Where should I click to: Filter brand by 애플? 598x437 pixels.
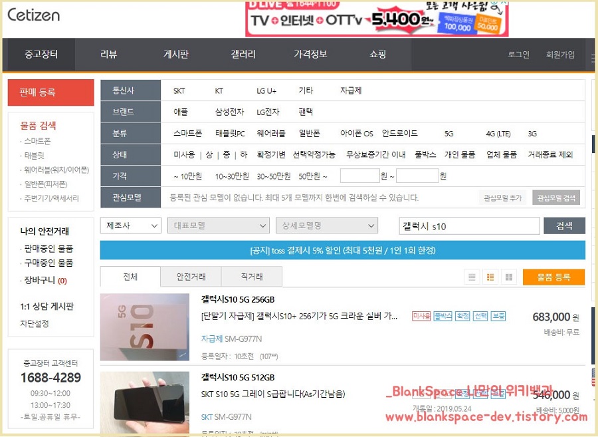pos(180,112)
